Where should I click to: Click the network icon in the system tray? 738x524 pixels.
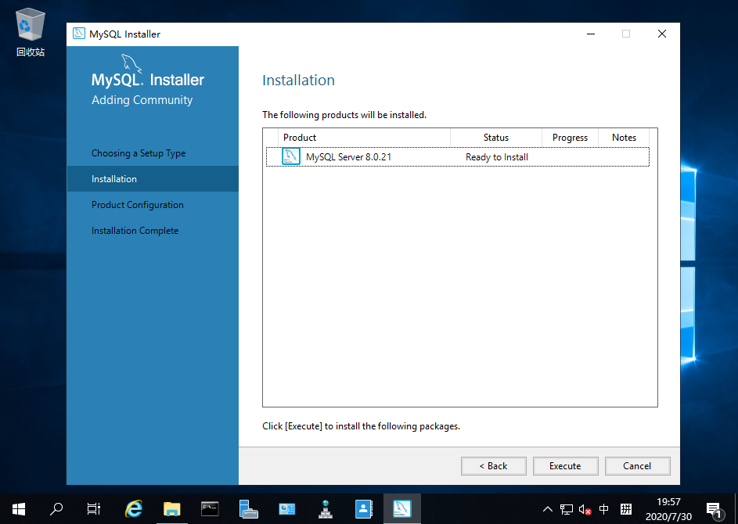click(566, 508)
